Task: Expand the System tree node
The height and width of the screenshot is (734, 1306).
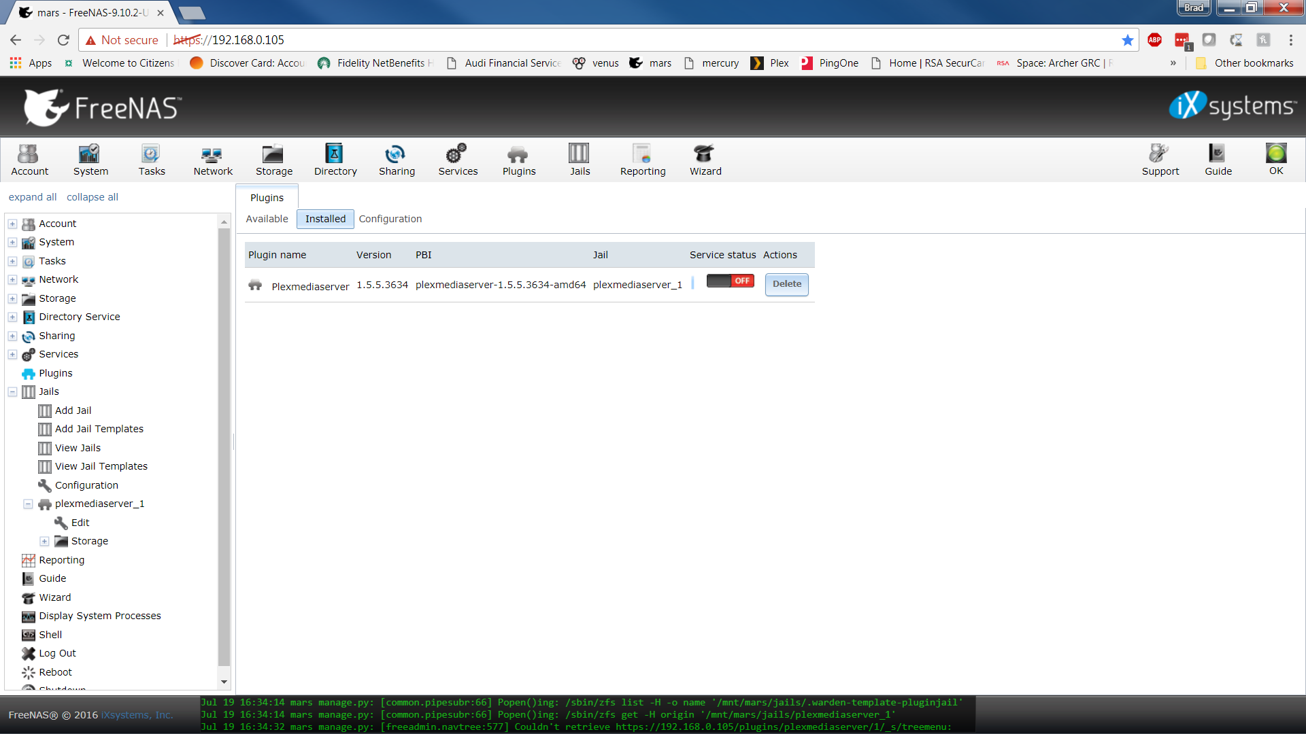Action: tap(12, 242)
